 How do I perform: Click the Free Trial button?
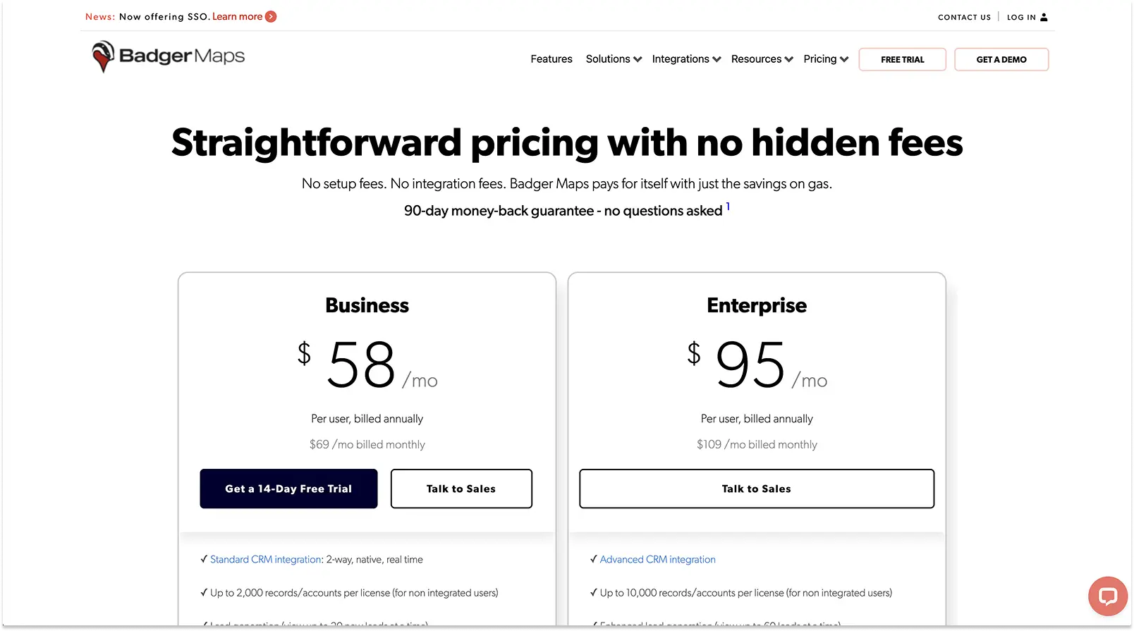click(902, 59)
